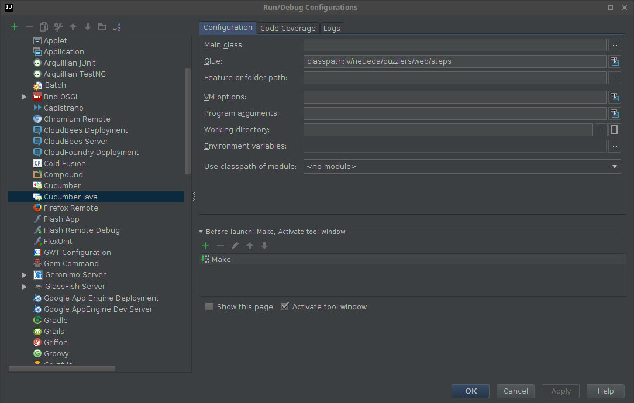634x403 pixels.
Task: Sort configurations alphabetically icon
Action: pos(117,27)
